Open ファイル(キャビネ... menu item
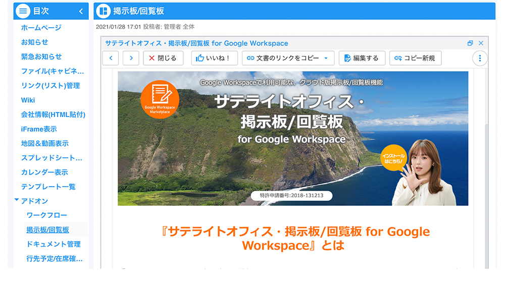Image resolution: width=505 pixels, height=286 pixels. point(53,71)
